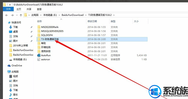Sort by the 大小 column header

click(x=136, y=21)
